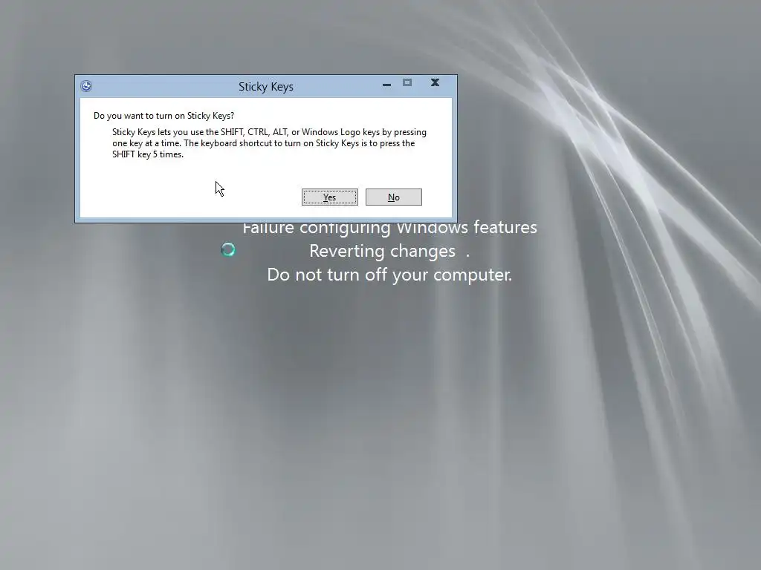The image size is (761, 570).
Task: Click the 'Sticky Keys' window title text
Action: click(x=266, y=87)
